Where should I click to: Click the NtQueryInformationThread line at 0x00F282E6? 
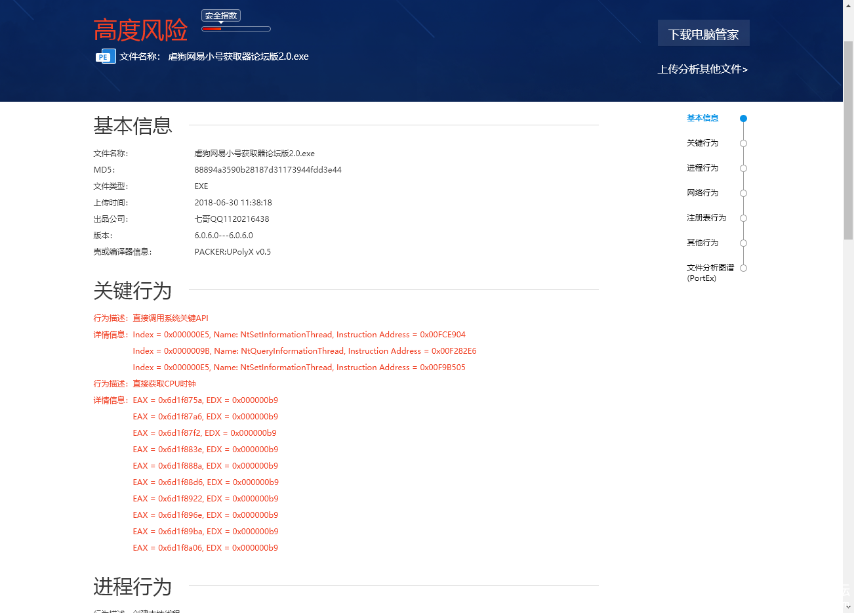pyautogui.click(x=304, y=351)
